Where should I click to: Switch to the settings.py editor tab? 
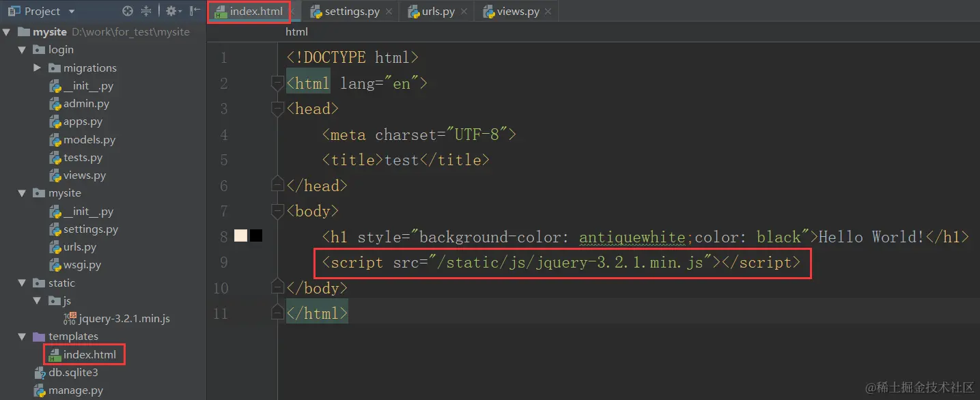click(352, 12)
